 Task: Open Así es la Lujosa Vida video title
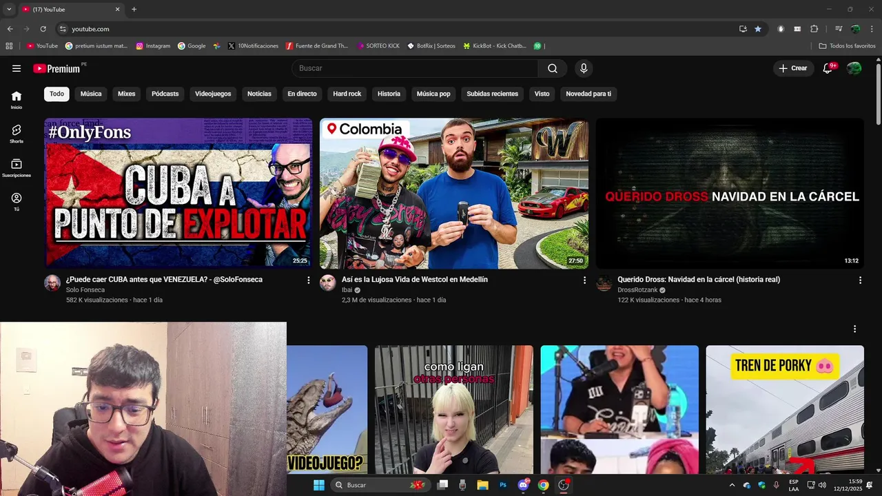(x=415, y=280)
